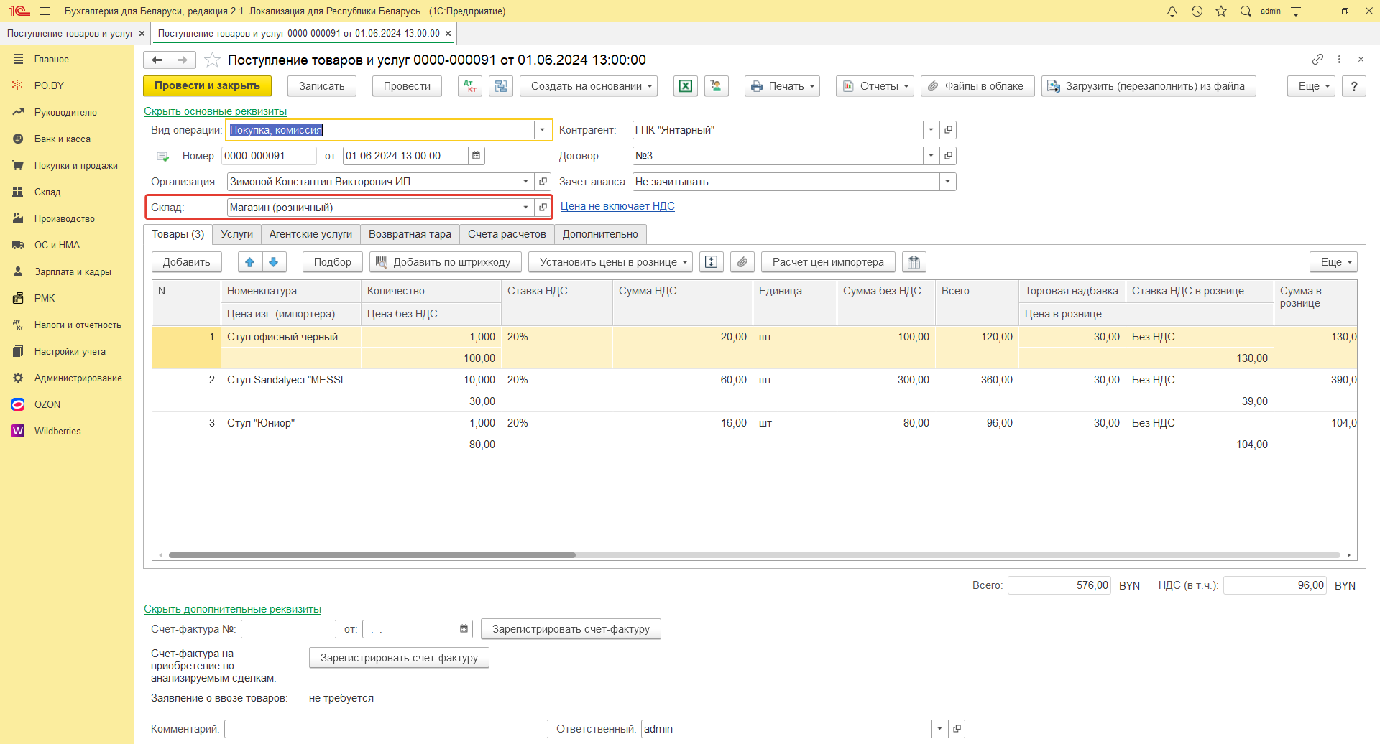Expand Склад dropdown arrow
This screenshot has width=1380, height=744.
[526, 208]
